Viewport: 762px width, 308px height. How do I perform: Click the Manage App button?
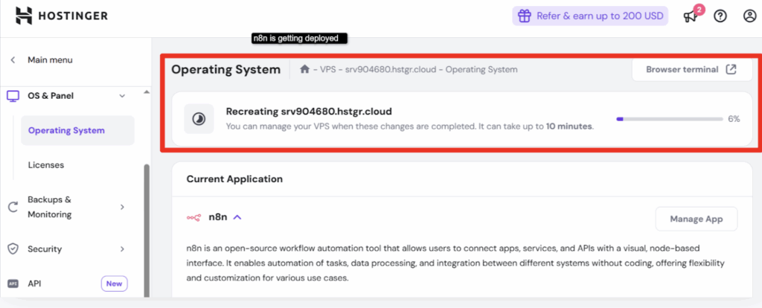[697, 219]
